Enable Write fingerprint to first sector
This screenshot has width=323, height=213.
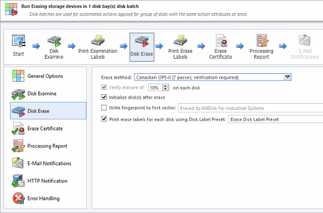[104, 108]
